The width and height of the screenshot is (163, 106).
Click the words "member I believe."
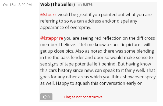(x=58, y=45)
